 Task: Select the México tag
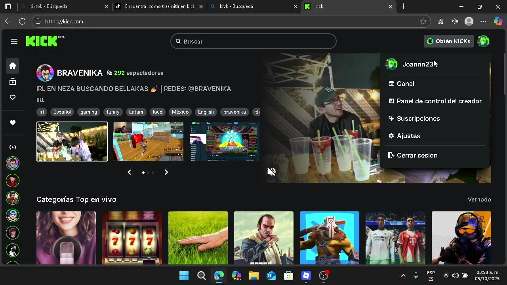[180, 112]
